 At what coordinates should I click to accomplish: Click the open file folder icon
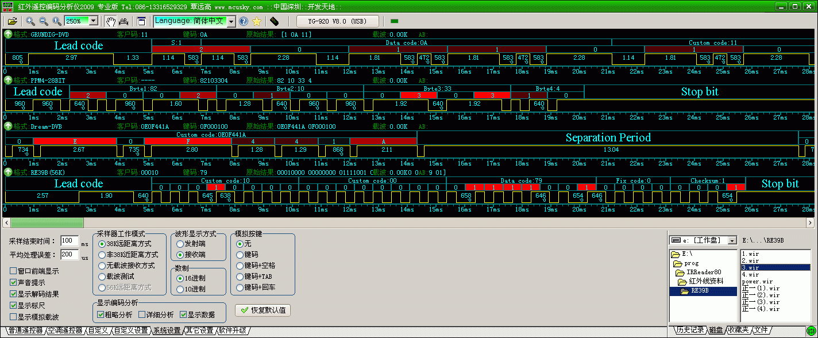(12, 21)
